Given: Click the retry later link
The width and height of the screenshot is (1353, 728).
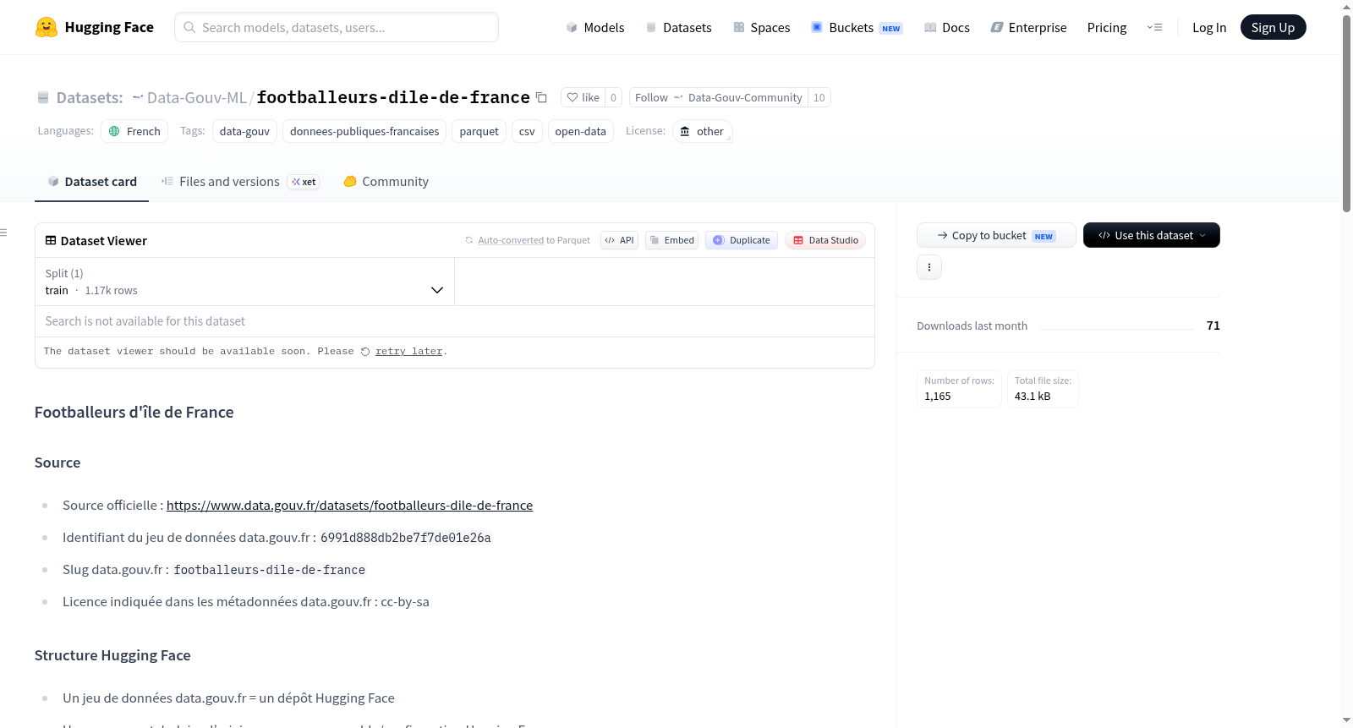Looking at the screenshot, I should [x=409, y=352].
